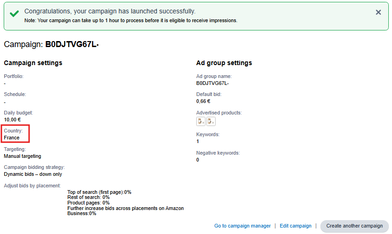Click the Negative keywords count value
The width and height of the screenshot is (392, 234).
click(x=198, y=160)
